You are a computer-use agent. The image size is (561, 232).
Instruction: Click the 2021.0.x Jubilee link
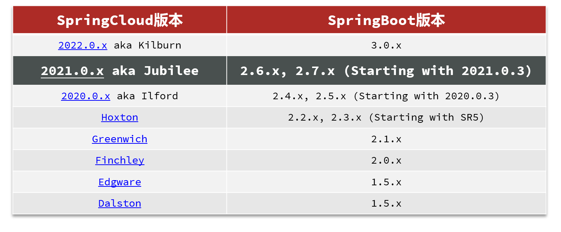click(x=72, y=71)
